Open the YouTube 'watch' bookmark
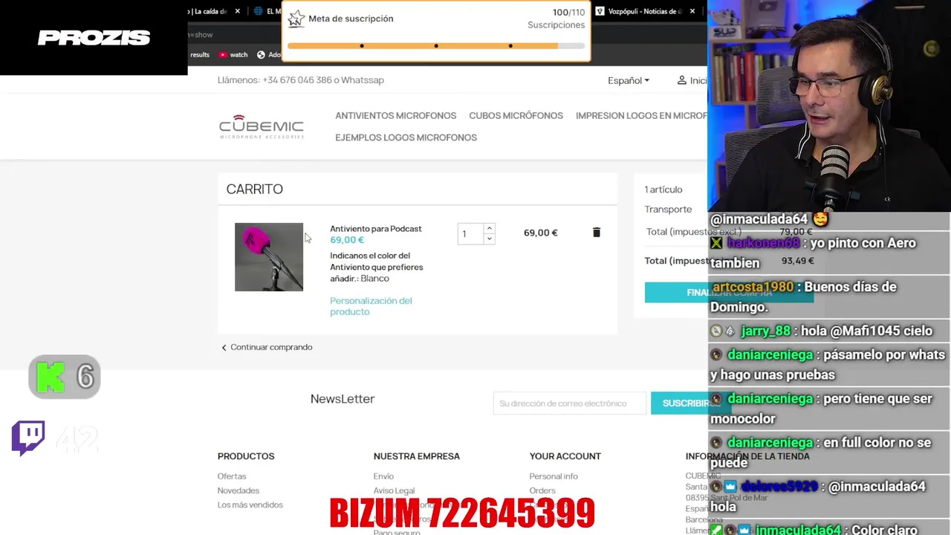The image size is (951, 535). pyautogui.click(x=233, y=55)
